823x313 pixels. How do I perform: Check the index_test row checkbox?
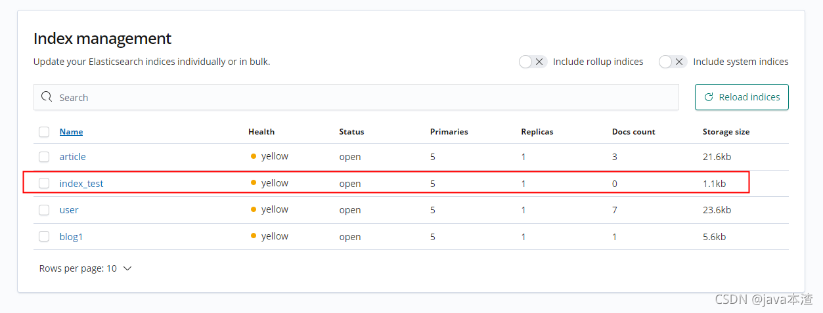[44, 183]
